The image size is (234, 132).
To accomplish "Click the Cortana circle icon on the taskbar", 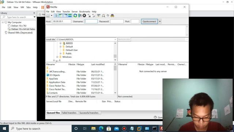I will [x=76, y=128].
